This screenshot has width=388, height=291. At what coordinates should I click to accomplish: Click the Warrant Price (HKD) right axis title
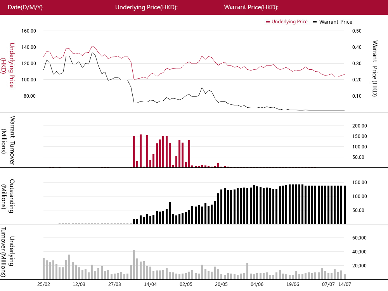pyautogui.click(x=375, y=69)
